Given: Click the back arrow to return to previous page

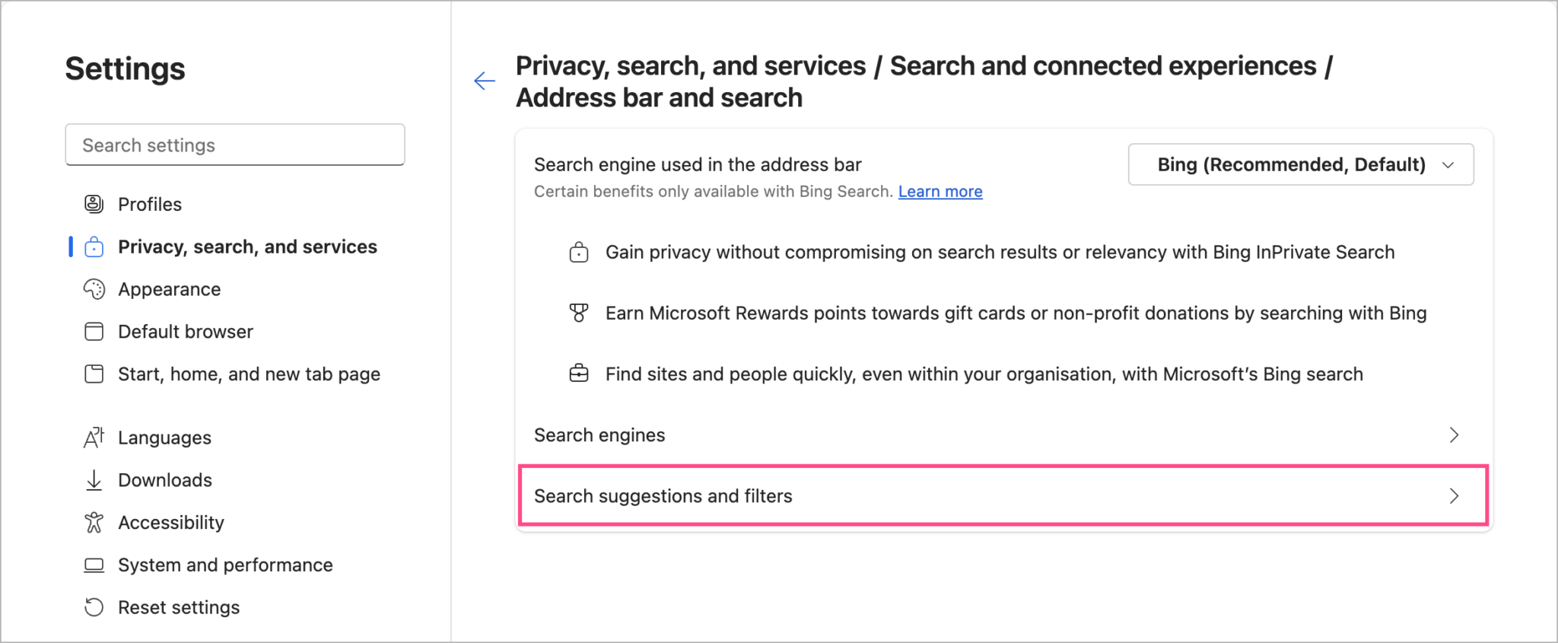Looking at the screenshot, I should 485,80.
